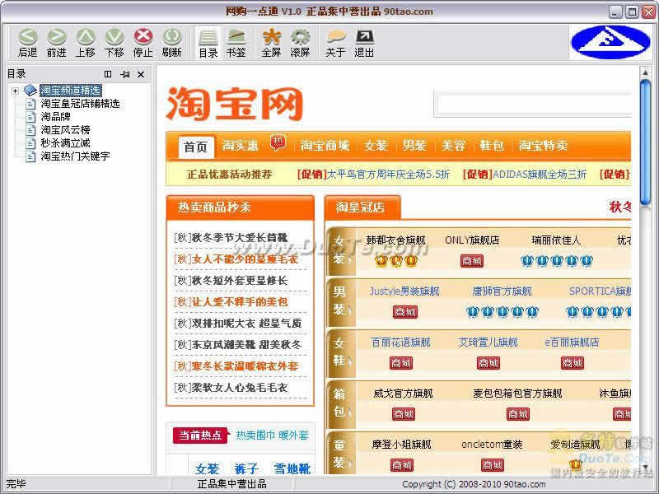This screenshot has height=494, width=659.
Task: Toggle the 目录 directory panel button
Action: 208,43
